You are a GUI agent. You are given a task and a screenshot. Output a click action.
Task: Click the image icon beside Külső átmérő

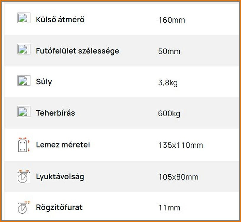click(24, 18)
